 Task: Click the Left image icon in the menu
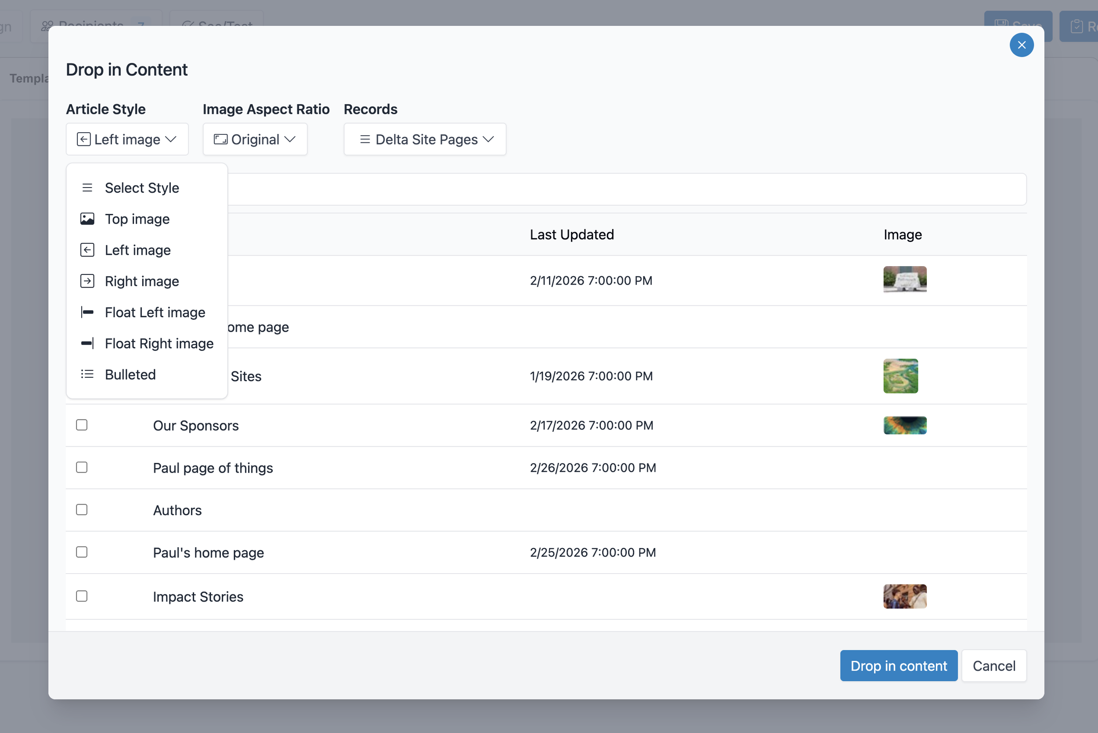[x=87, y=250]
